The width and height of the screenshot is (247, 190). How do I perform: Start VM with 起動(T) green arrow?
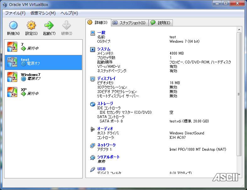tap(49, 25)
